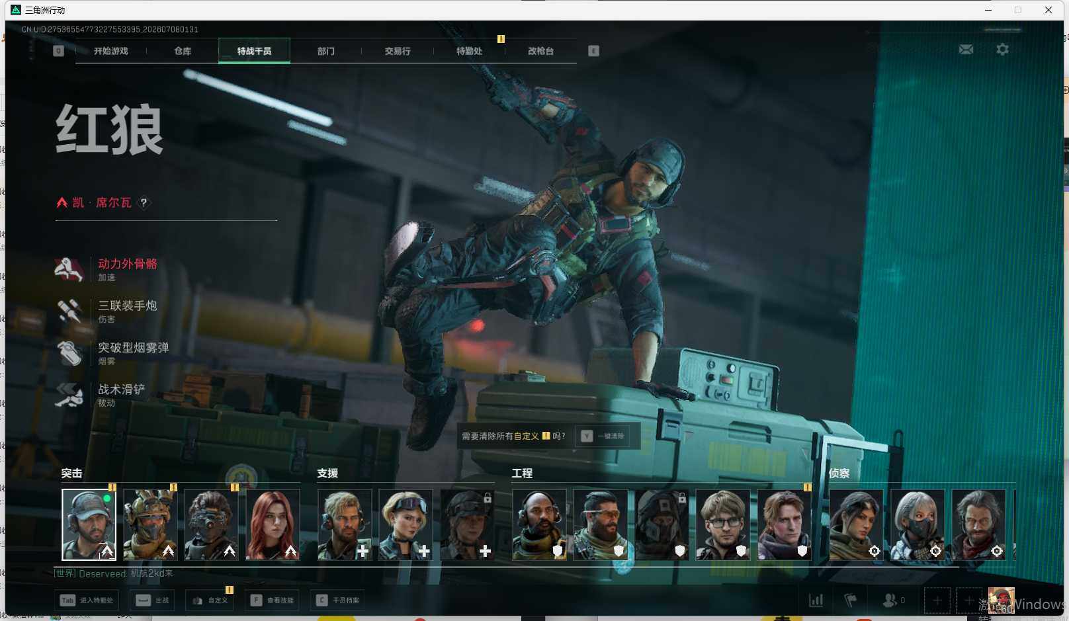Screen dimensions: 1069x621
Task: Select the 战术滑铲 passive skill icon
Action: (x=69, y=395)
